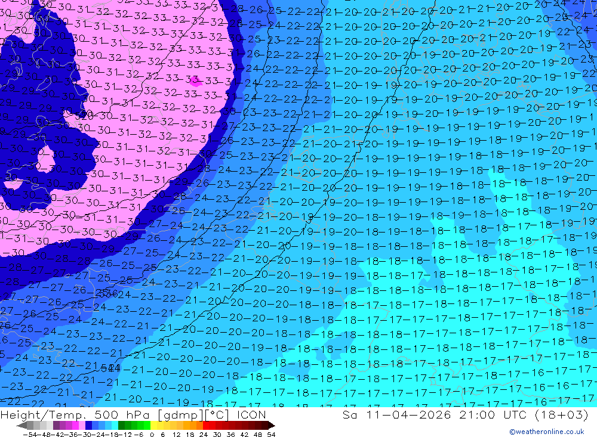
Task: Click the dark green -12 swatch in the legend
Action: [x=121, y=425]
